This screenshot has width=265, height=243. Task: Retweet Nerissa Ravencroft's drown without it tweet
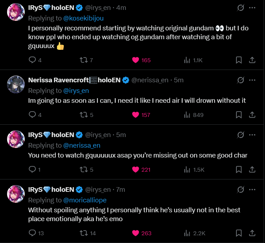(x=84, y=115)
